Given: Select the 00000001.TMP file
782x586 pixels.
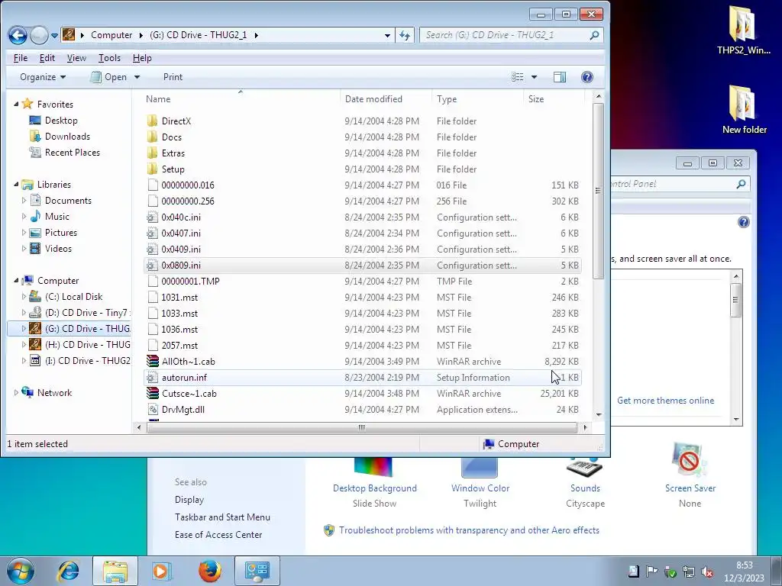Looking at the screenshot, I should (363, 281).
